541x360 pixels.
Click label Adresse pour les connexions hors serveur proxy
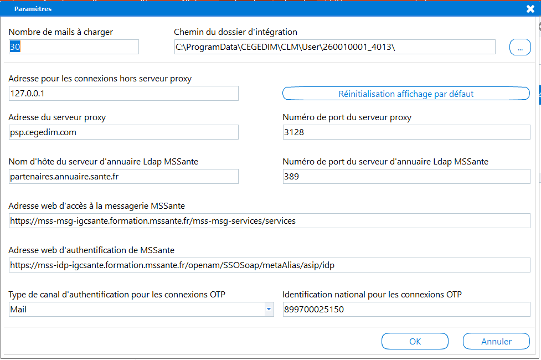(x=100, y=79)
